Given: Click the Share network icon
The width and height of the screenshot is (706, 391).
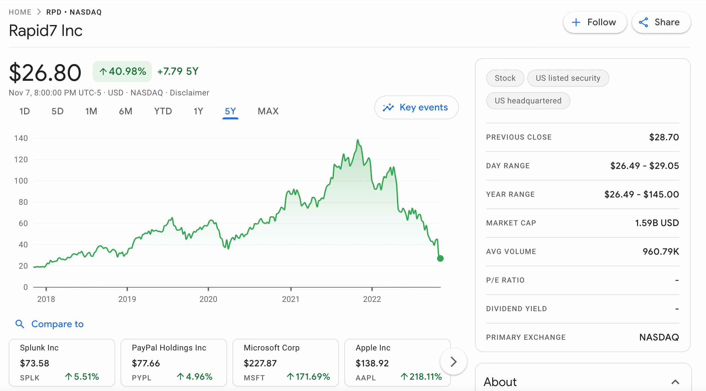Looking at the screenshot, I should click(x=643, y=22).
